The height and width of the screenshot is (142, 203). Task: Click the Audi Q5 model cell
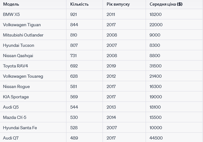11,107
